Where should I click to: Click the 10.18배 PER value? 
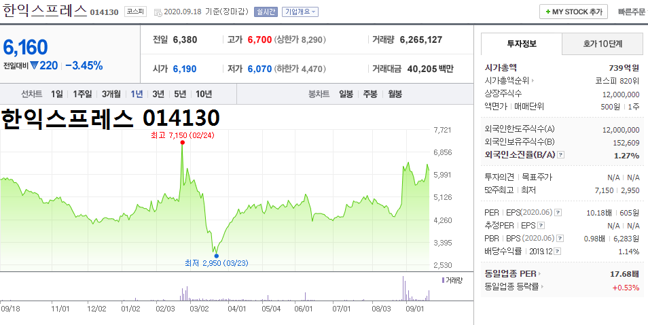[x=599, y=213]
